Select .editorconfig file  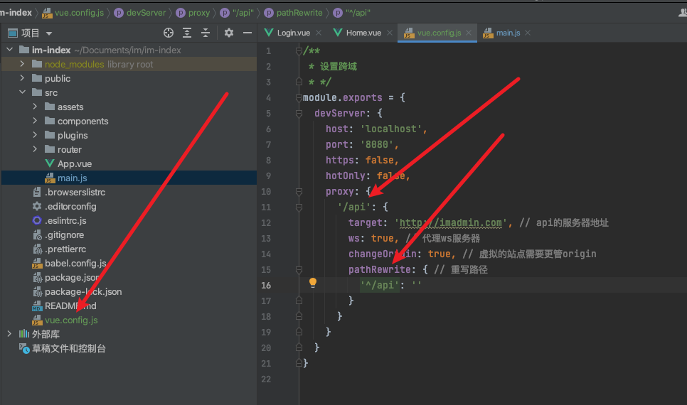pos(70,206)
